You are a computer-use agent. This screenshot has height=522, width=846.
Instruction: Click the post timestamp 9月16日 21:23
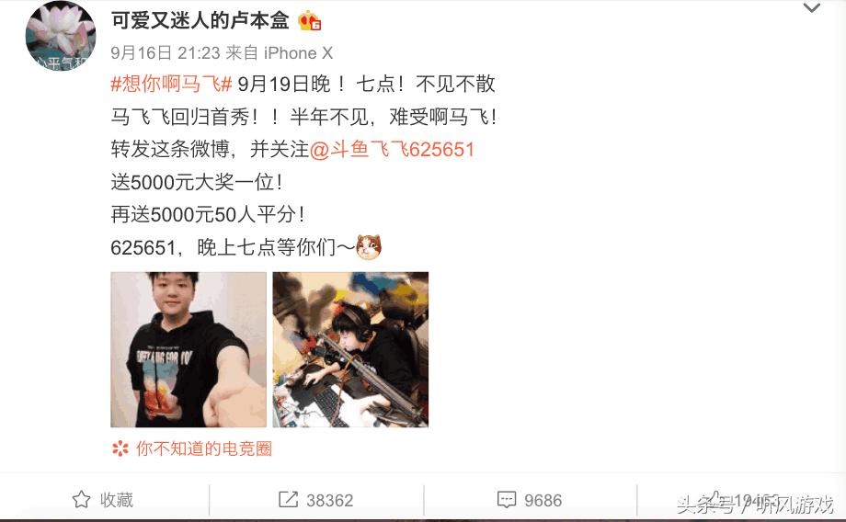coord(166,53)
